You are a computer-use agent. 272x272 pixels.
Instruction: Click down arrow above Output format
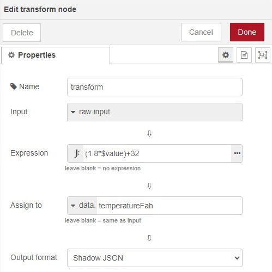pyautogui.click(x=149, y=238)
